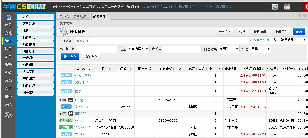This screenshot has height=138, width=308.
Task: Sort by 推进次数 column header
Action: 215,69
